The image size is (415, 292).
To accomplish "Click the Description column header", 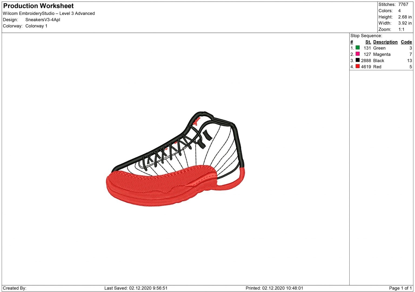I will 385,42.
